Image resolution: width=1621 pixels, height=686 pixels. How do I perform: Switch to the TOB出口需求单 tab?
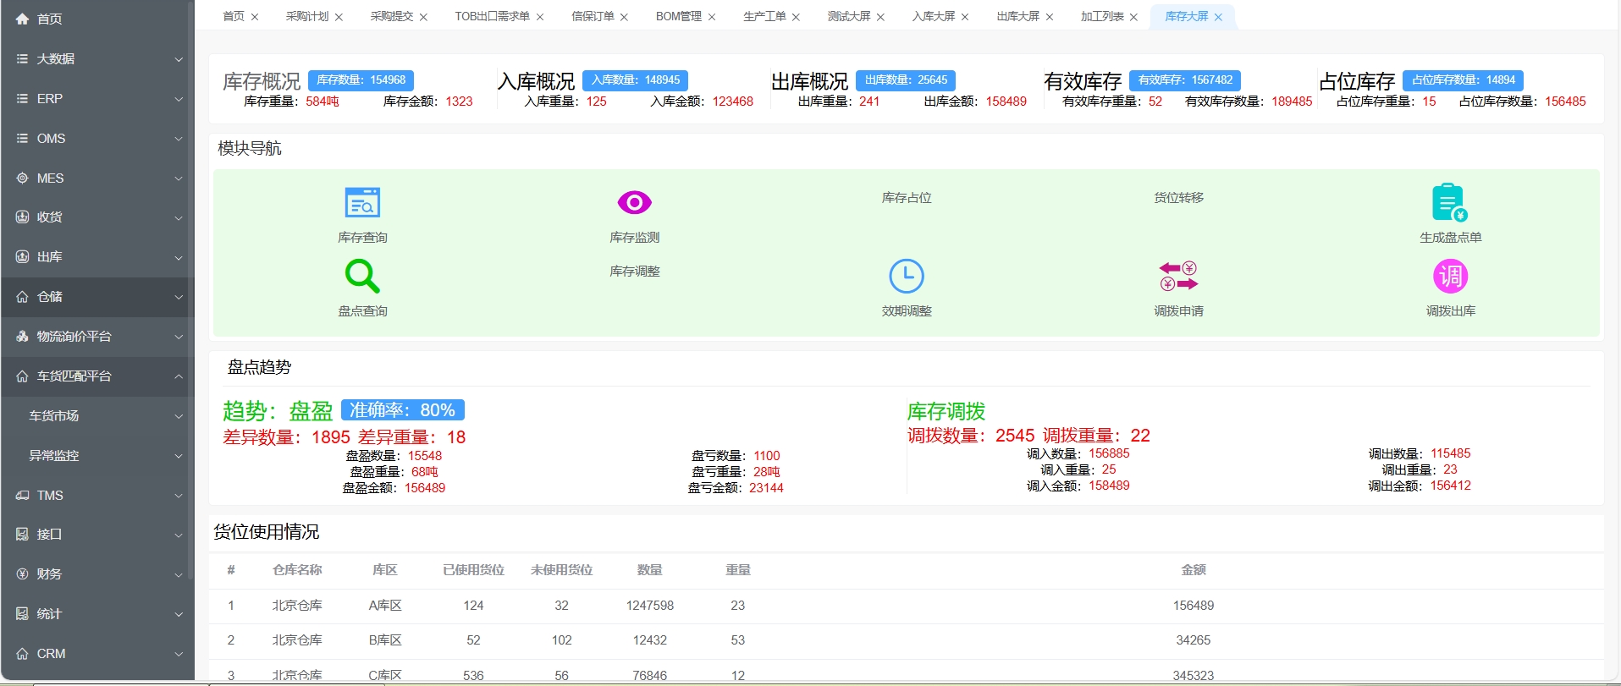(492, 16)
